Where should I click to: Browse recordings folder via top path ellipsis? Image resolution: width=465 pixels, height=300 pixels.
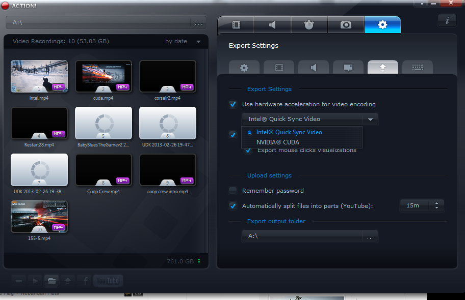pyautogui.click(x=199, y=23)
